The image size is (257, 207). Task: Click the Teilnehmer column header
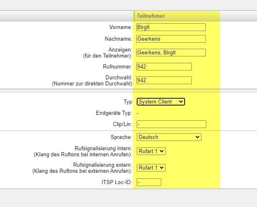[151, 16]
